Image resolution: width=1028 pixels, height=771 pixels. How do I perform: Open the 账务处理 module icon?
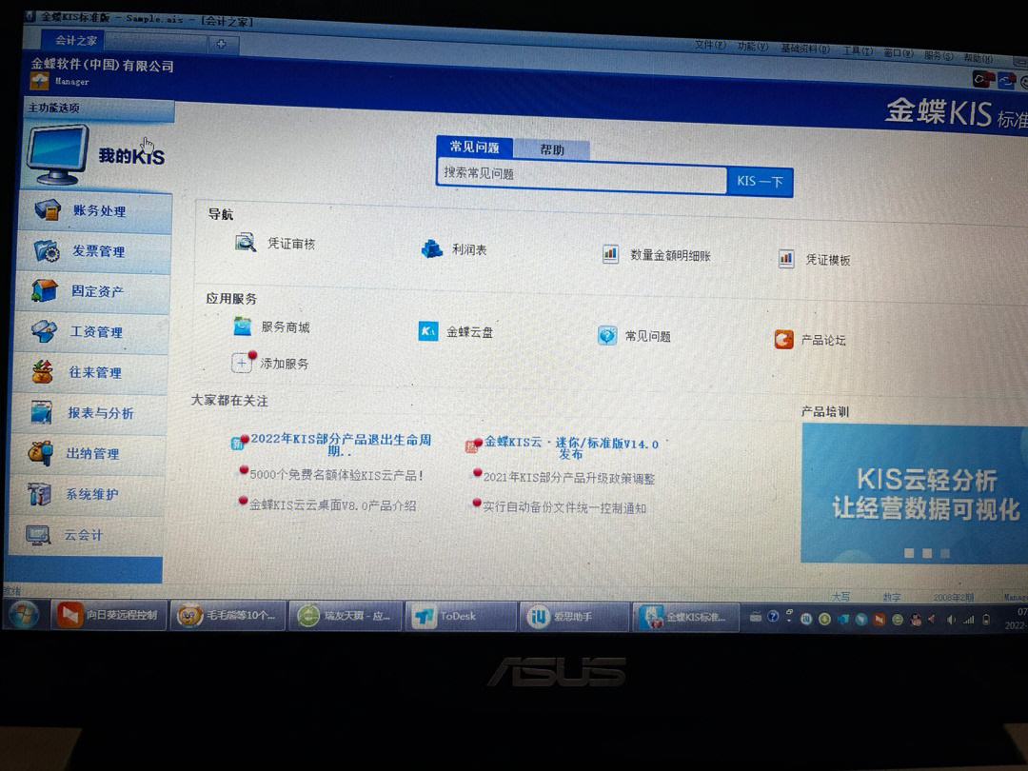(48, 209)
